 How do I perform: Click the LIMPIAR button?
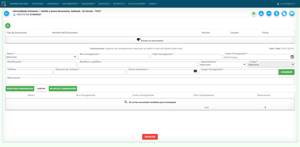point(41,89)
